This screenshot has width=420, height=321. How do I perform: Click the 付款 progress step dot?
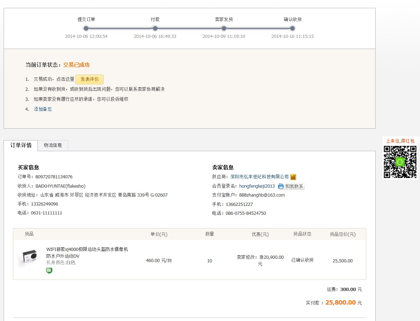point(155,28)
